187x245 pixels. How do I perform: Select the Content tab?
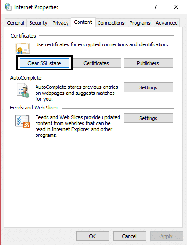click(x=83, y=22)
